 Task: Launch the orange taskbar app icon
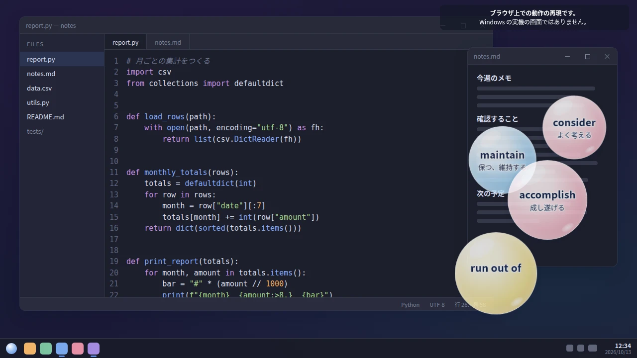(30, 349)
